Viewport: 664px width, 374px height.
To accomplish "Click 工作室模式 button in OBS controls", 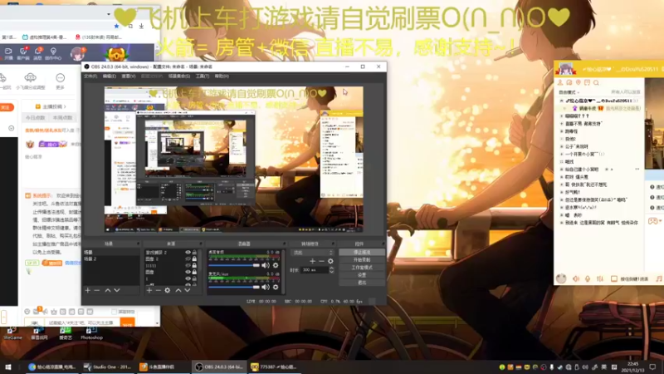I will pos(362,268).
